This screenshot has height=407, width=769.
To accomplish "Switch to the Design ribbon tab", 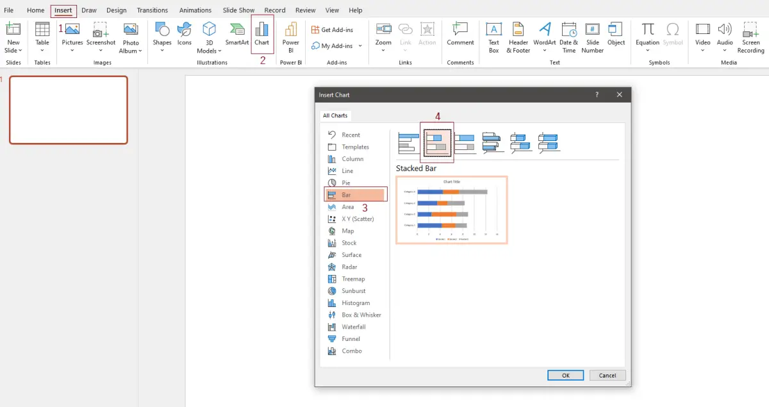I will pyautogui.click(x=116, y=10).
